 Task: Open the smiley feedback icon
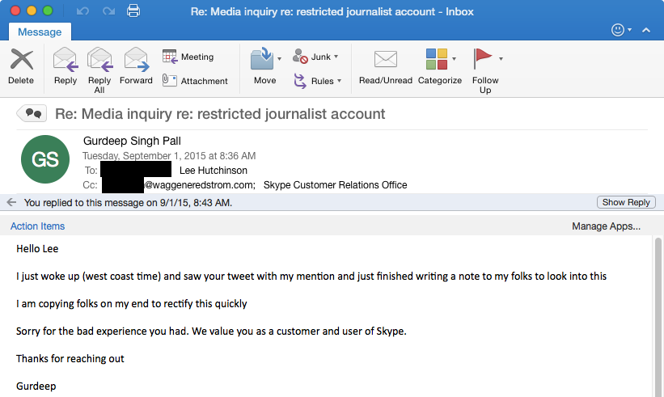[x=618, y=30]
